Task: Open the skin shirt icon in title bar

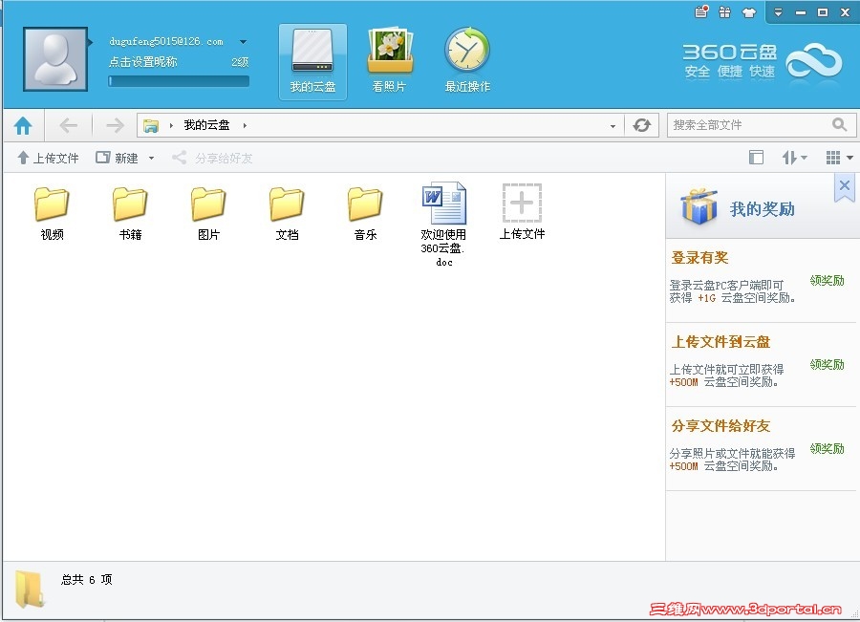Action: (x=748, y=12)
